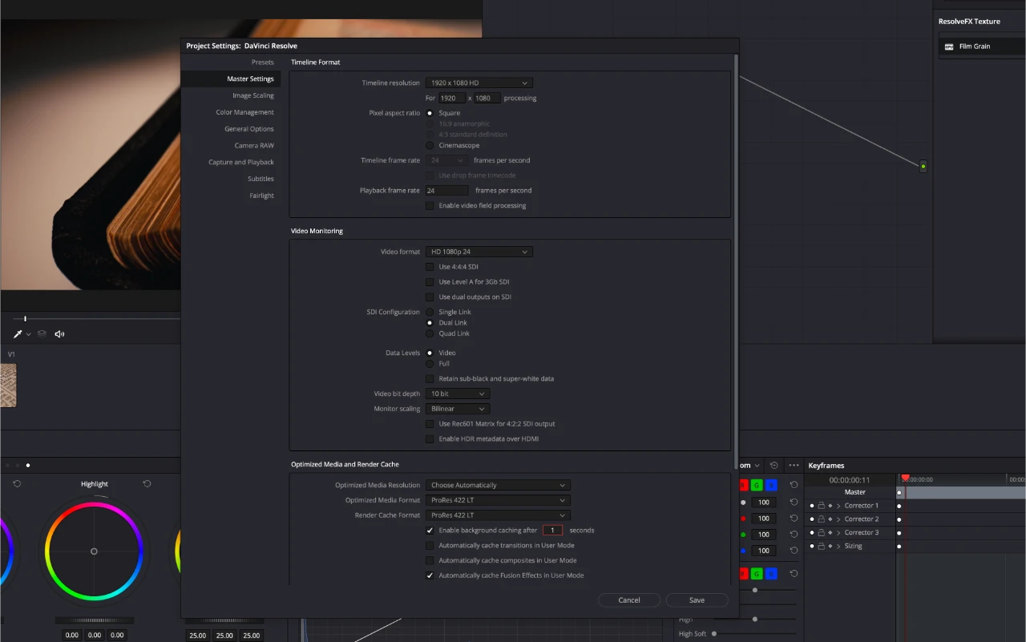Expand the Sizing track in the Keyframes panel
Screen dimensions: 1026x642
(x=838, y=546)
